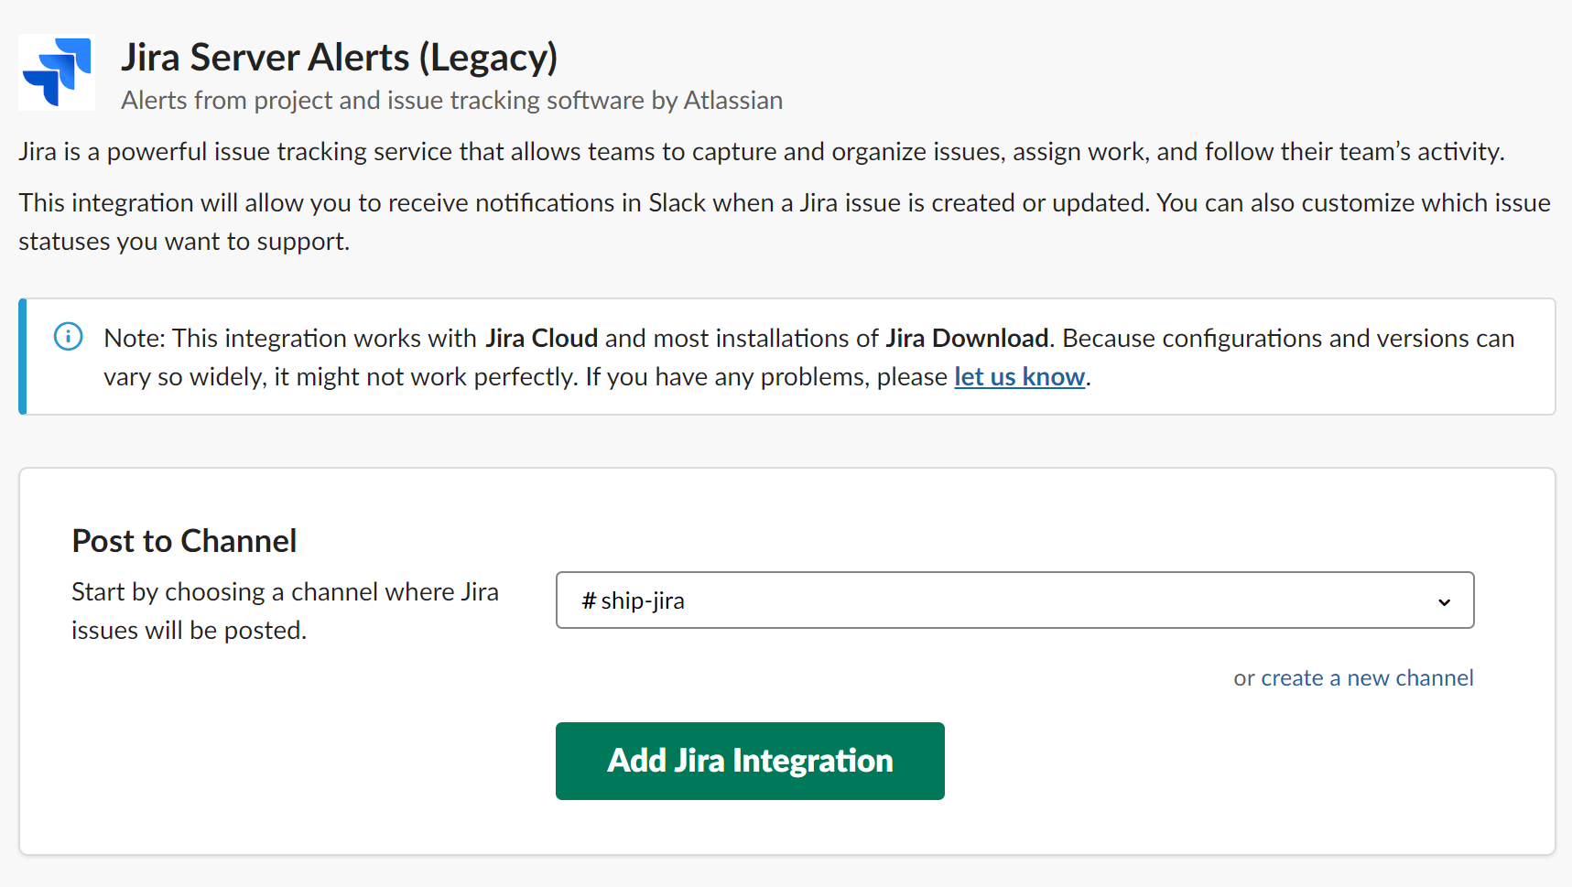Click the 'Jira Server Alerts (Legacy)' title
1572x887 pixels.
click(x=339, y=58)
